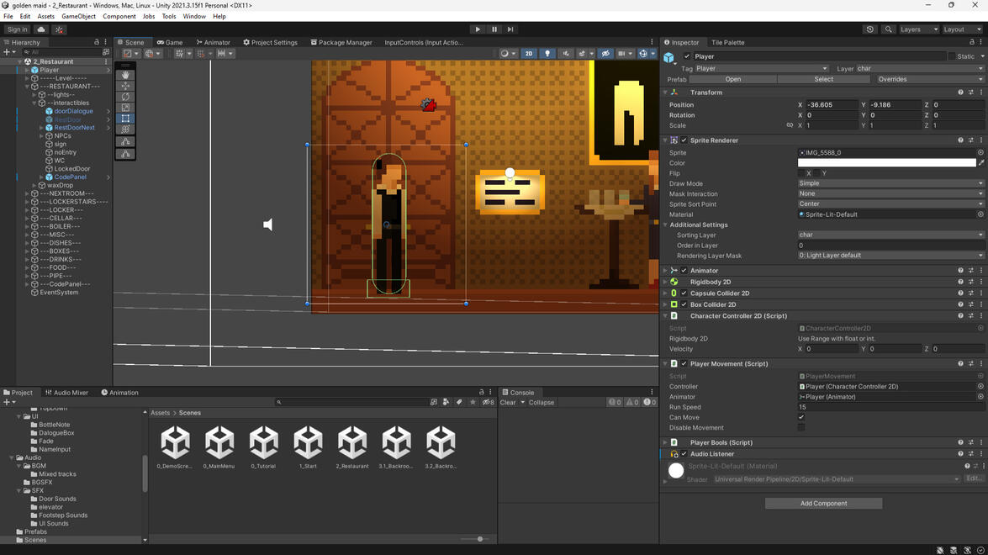988x555 pixels.
Task: Open the Draw Mode dropdown
Action: pos(890,183)
